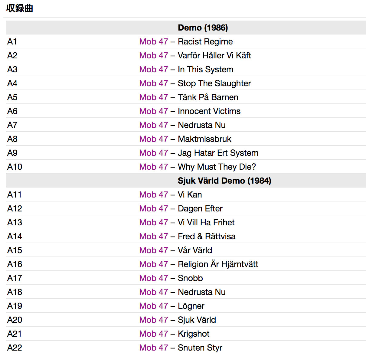Select track title Why Must They Die?
This screenshot has height=353, width=366.
tap(217, 167)
